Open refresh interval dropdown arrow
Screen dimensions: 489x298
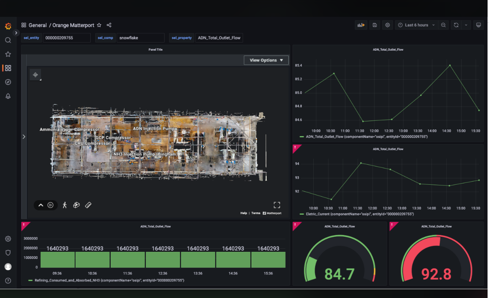466,25
